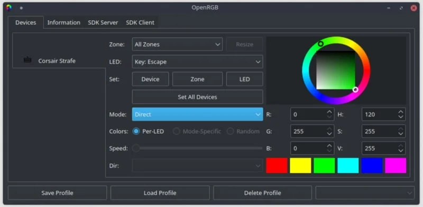Pick the cyan color swatch
Screen dimensions: 423x207
348,165
